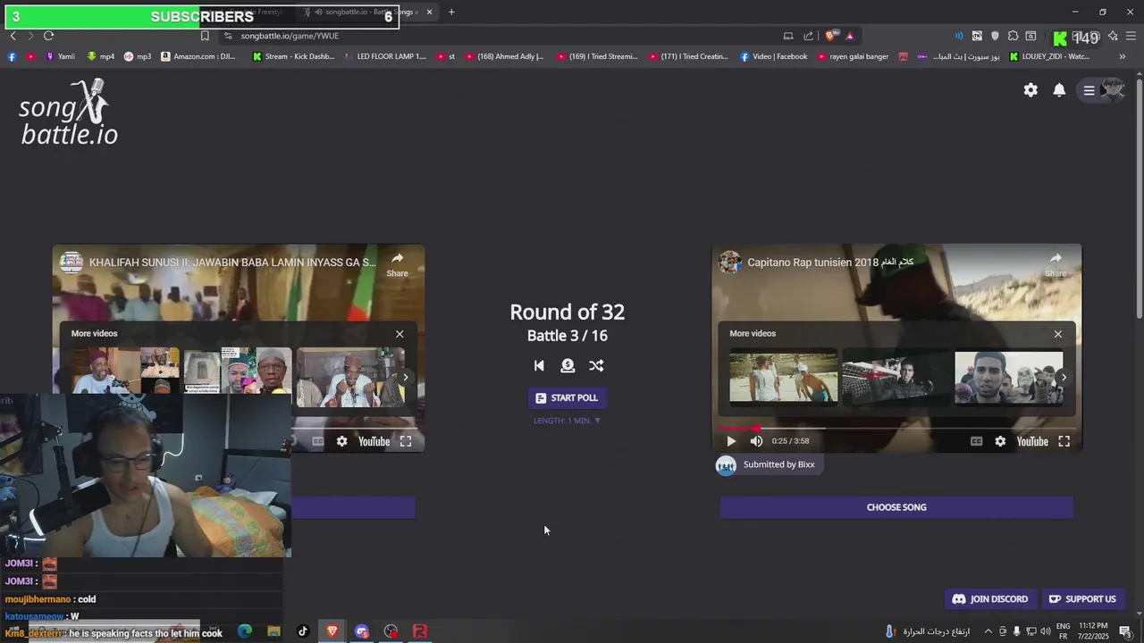The image size is (1144, 643).
Task: Close the songbattle.io browser tab
Action: pos(429,12)
